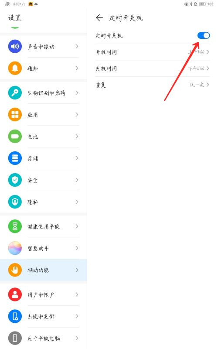Go back with the left arrow
This screenshot has height=349, width=218.
coord(99,17)
